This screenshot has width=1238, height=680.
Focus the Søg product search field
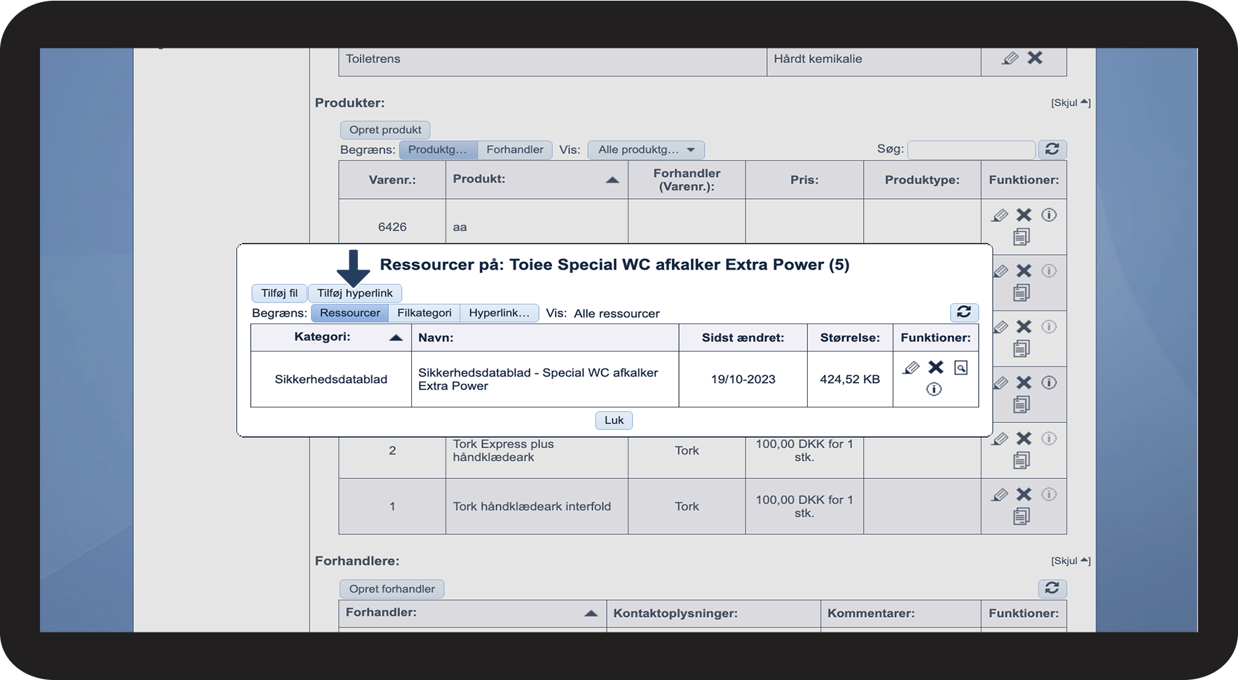971,150
